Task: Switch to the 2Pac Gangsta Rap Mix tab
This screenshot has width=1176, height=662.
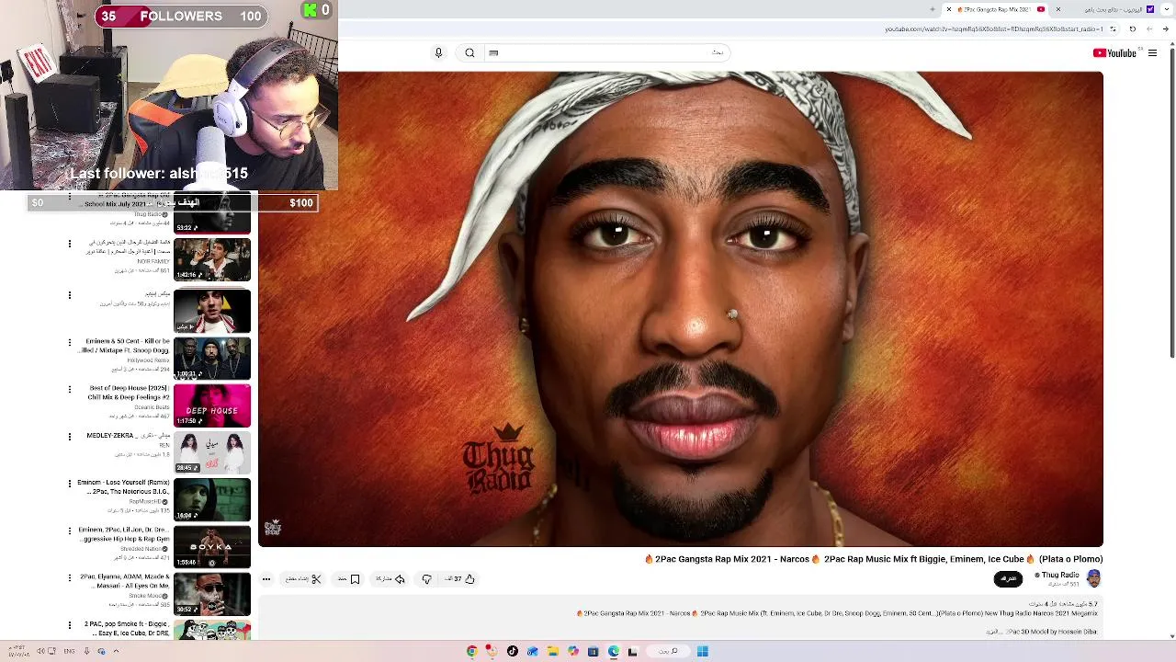Action: click(996, 9)
